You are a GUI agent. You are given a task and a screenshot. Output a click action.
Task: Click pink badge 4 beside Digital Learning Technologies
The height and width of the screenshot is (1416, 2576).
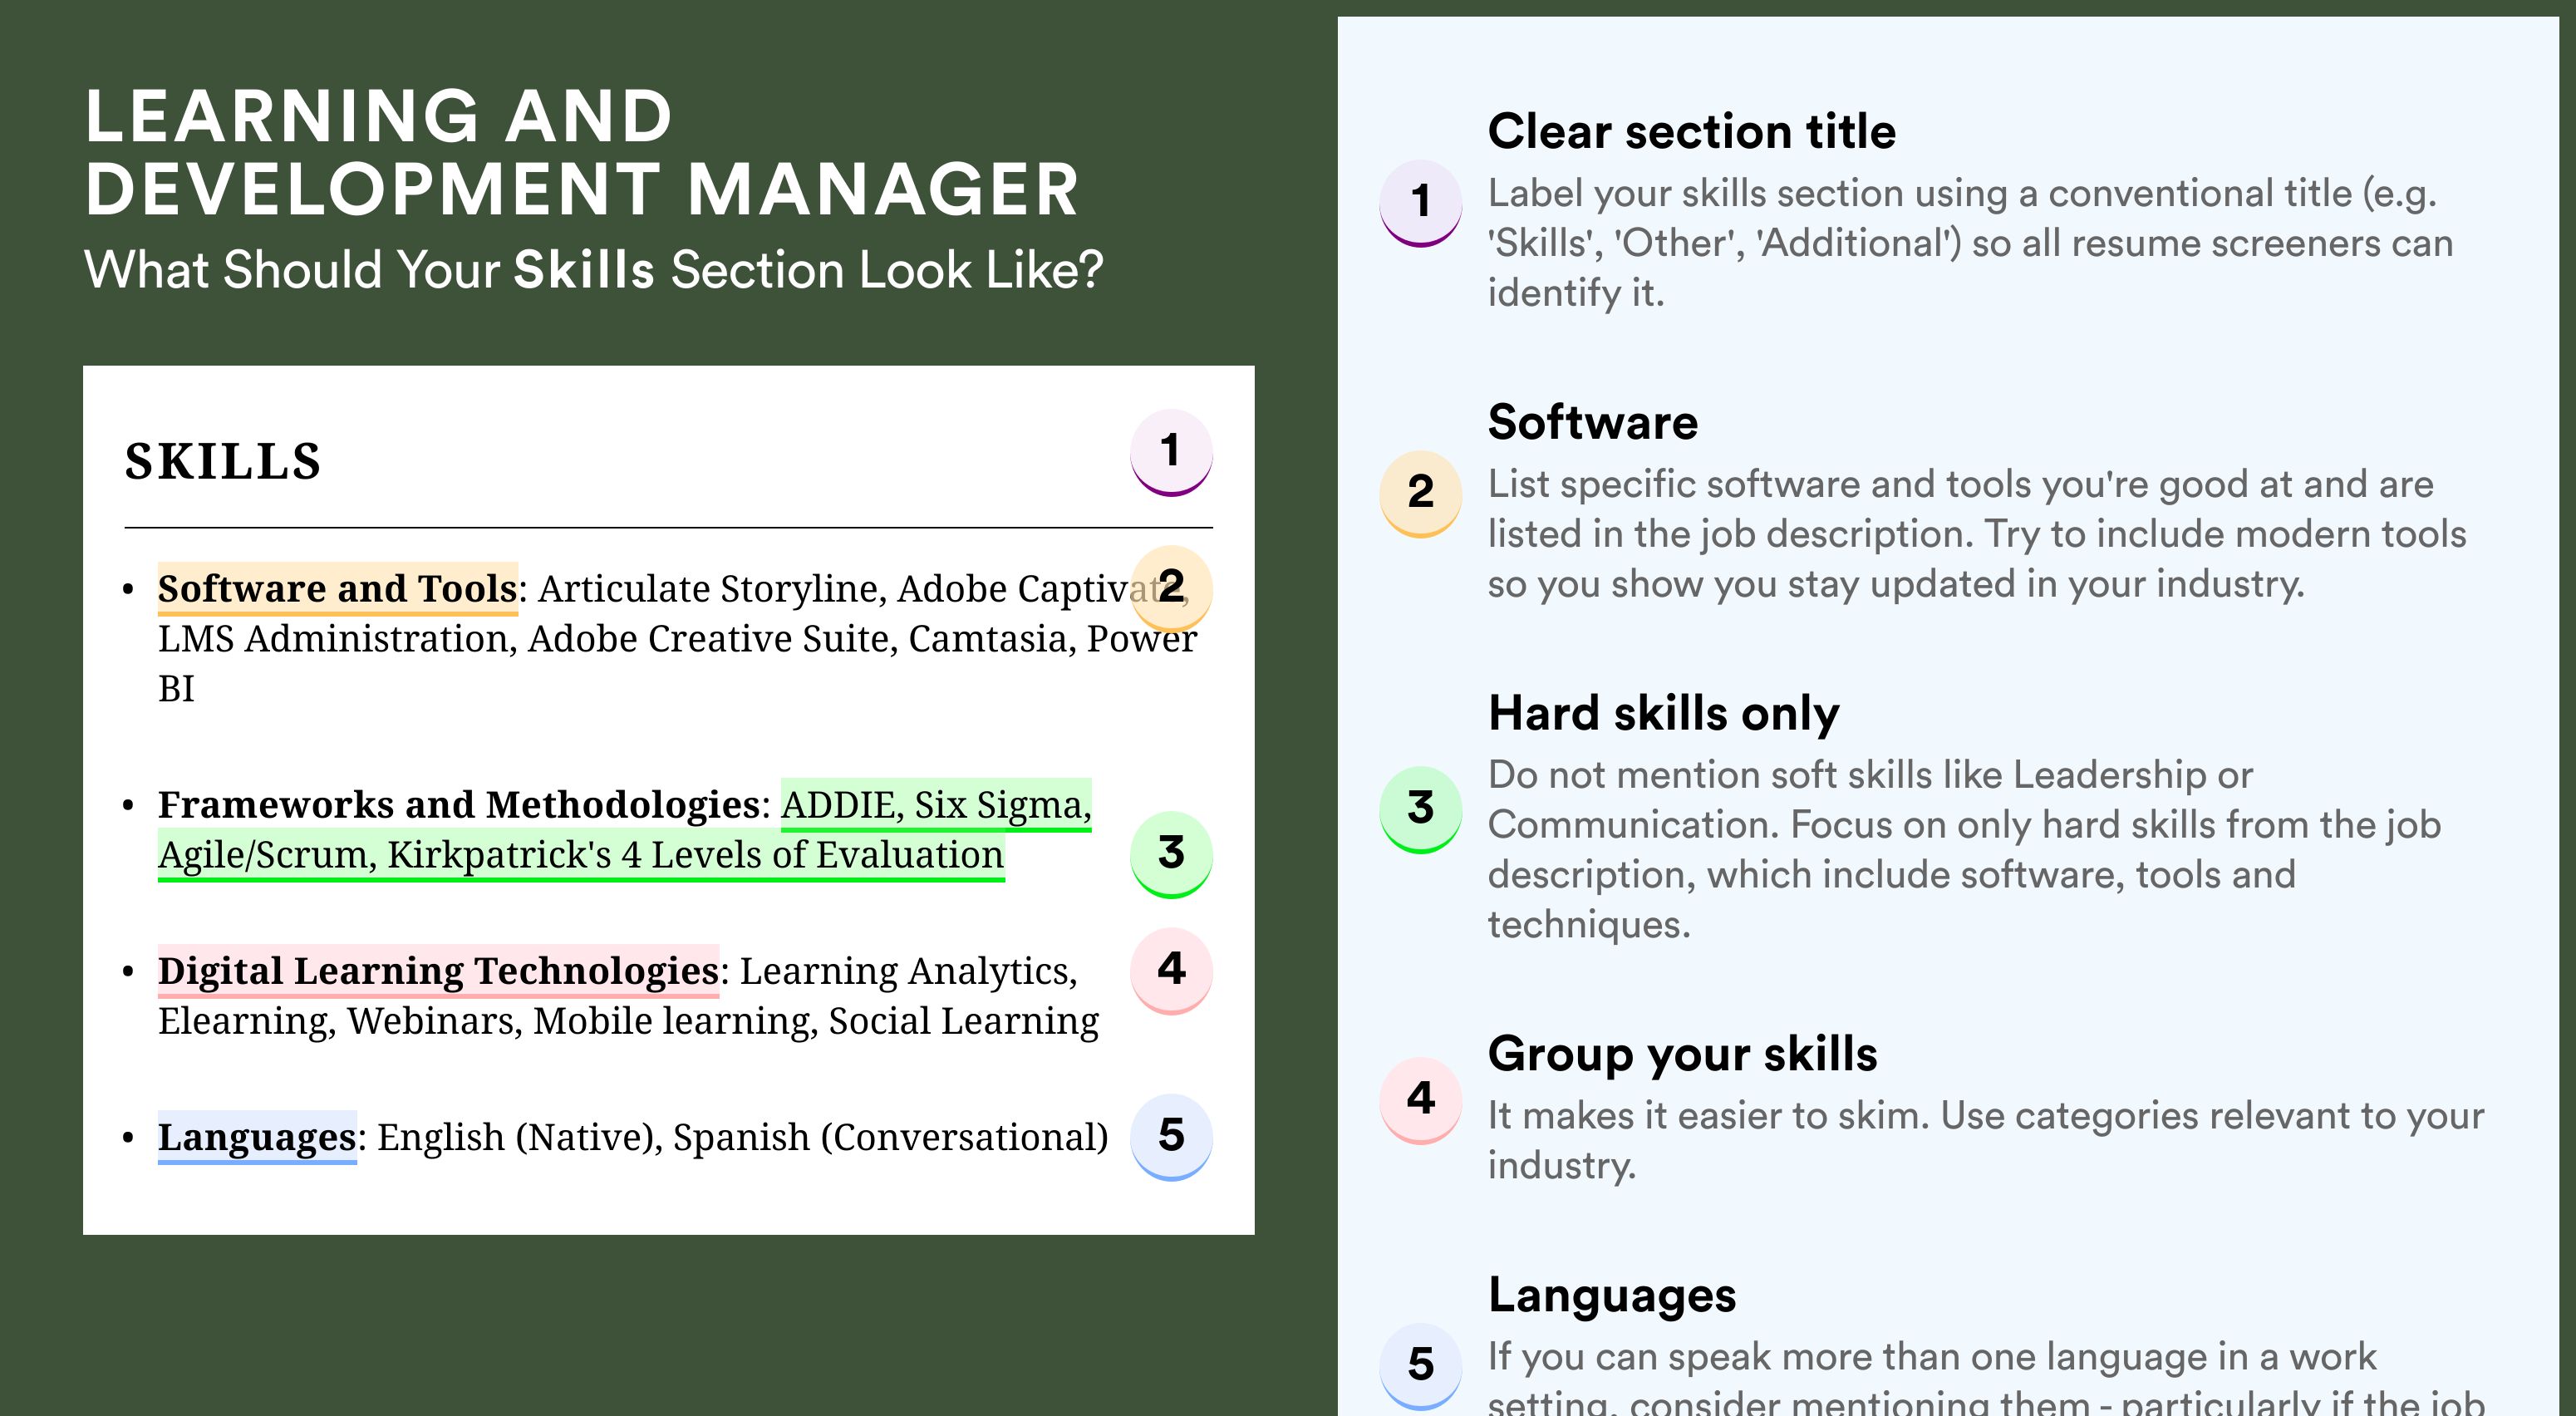click(x=1171, y=970)
